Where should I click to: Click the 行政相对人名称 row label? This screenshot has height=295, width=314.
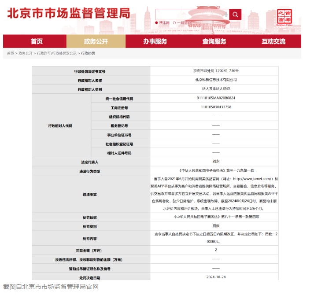click(x=90, y=81)
